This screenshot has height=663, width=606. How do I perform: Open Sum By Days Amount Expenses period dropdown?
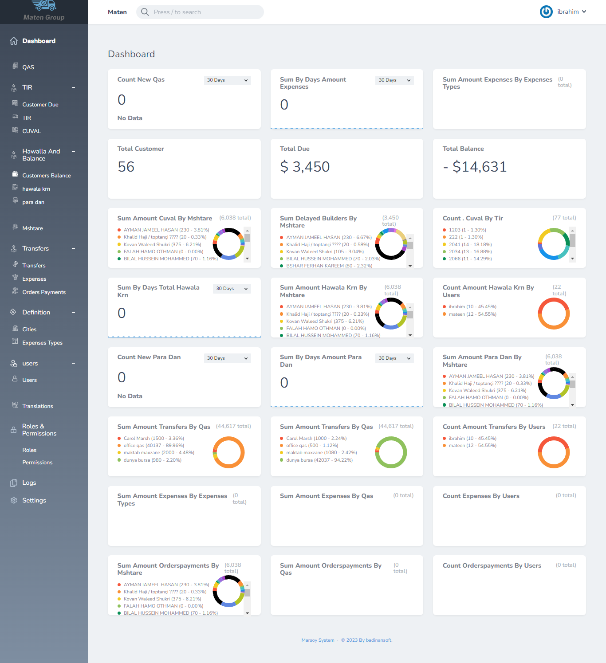point(395,80)
